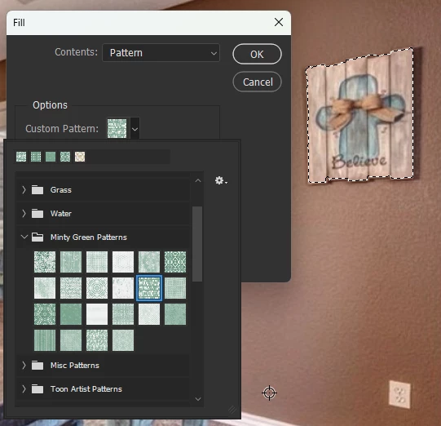
Task: Click the pattern list scrollbar thumb
Action: 197,244
